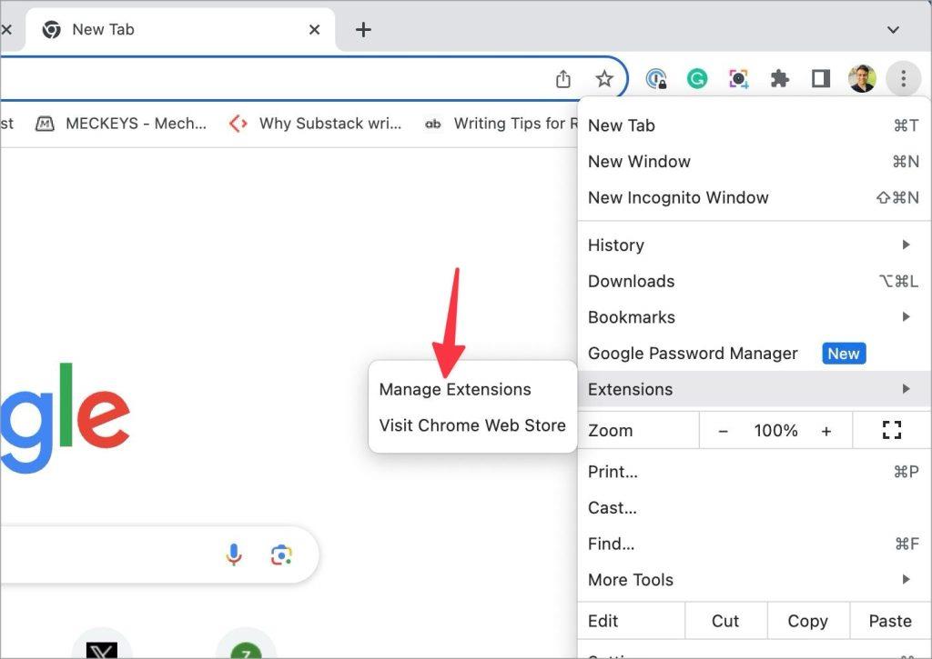Bookmark this tab with the star icon
Image resolution: width=932 pixels, height=659 pixels.
point(604,78)
